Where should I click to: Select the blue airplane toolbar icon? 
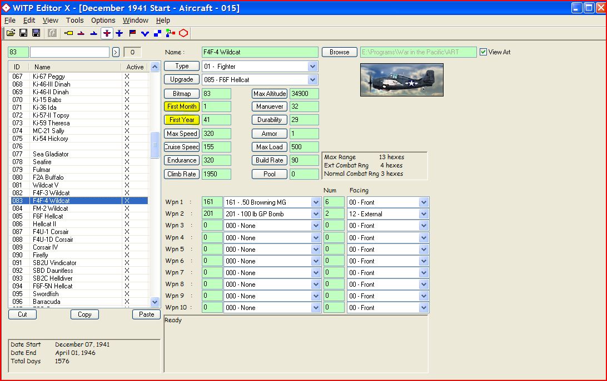tap(119, 33)
